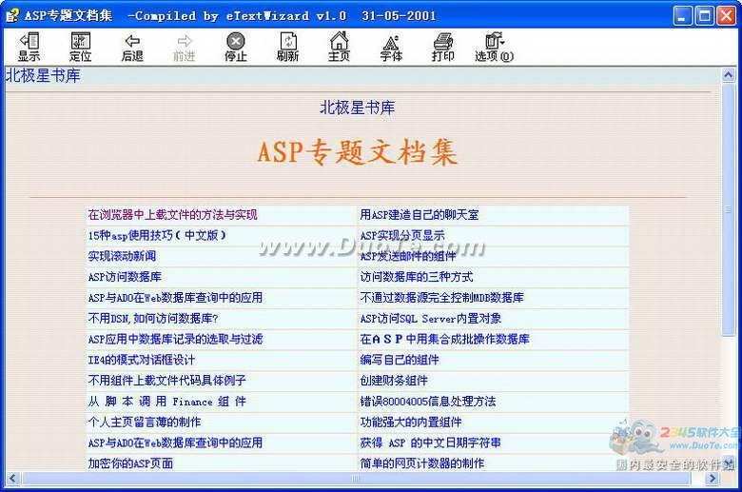Click the horizontal scrollbar right arrow
The width and height of the screenshot is (742, 492).
[712, 479]
